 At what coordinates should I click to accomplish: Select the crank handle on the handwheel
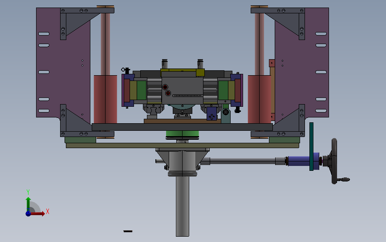pyautogui.click(x=344, y=180)
